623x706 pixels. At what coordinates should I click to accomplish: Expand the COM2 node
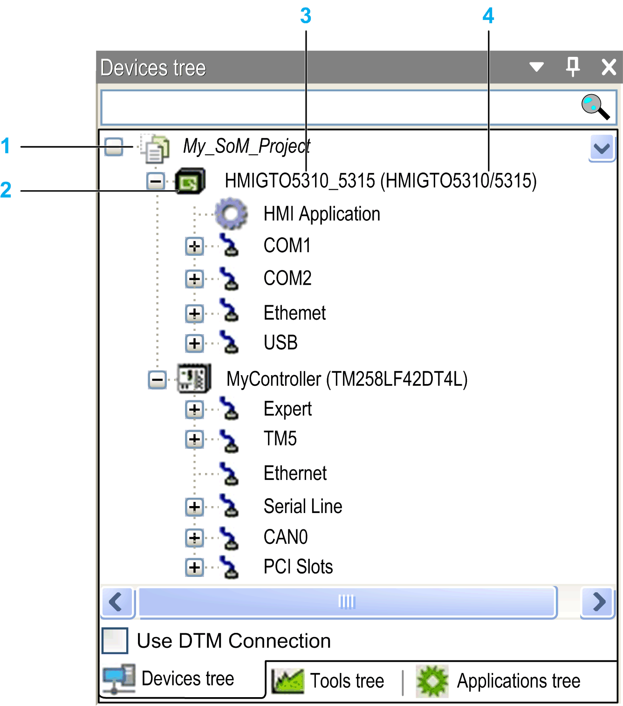pos(194,279)
